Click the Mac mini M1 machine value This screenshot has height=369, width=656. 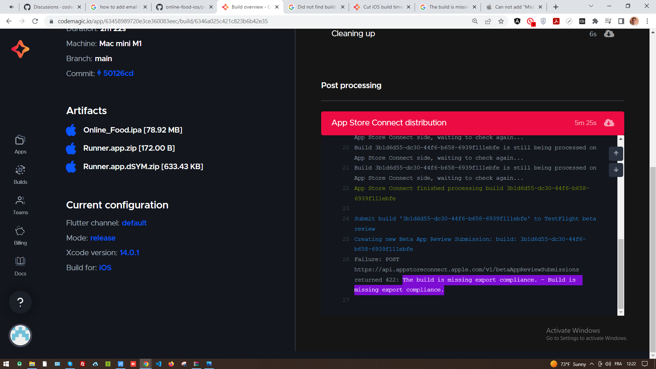[x=120, y=43]
